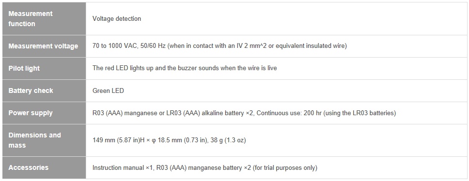Image resolution: width=469 pixels, height=181 pixels.
Task: Click the red LED lights up description
Action: [185, 68]
